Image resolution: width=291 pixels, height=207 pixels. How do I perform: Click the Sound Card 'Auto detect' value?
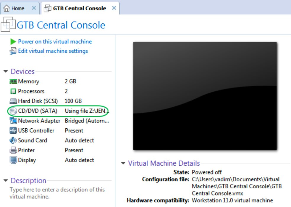pyautogui.click(x=80, y=140)
